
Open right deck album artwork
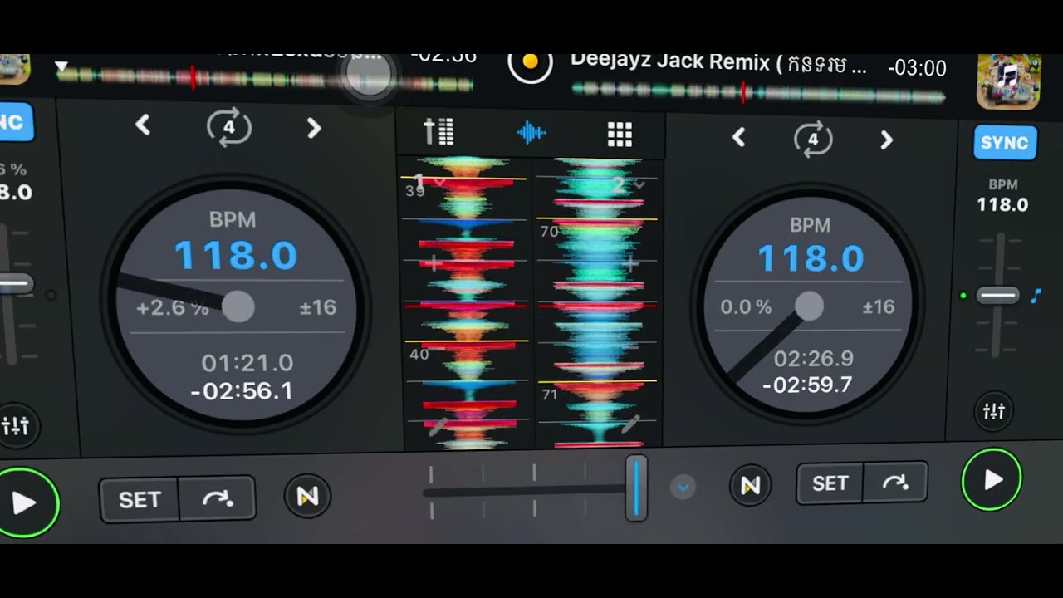(1009, 81)
